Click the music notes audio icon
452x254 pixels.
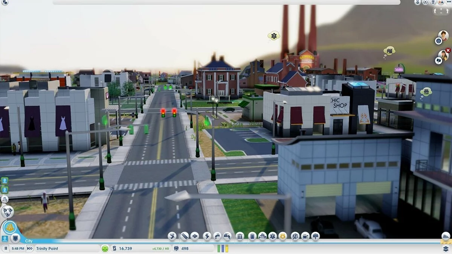coord(5,200)
